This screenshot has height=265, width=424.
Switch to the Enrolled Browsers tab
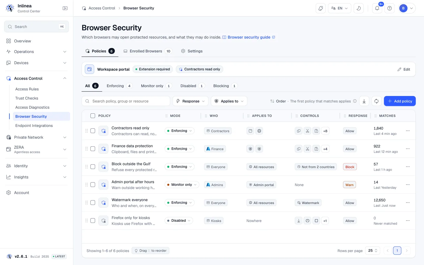pyautogui.click(x=148, y=51)
